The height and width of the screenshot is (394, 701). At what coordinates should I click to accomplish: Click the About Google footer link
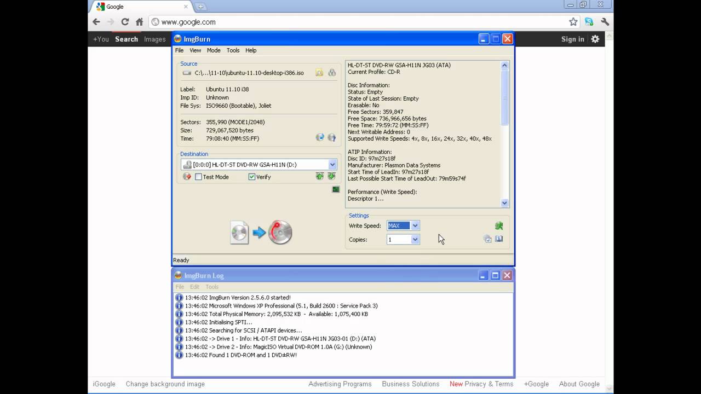579,384
